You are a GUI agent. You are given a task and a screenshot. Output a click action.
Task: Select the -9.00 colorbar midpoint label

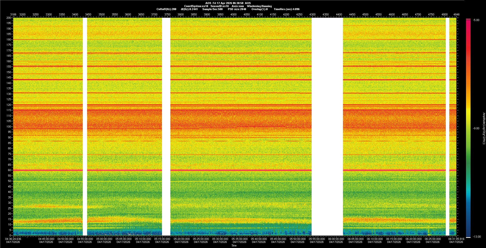tap(476, 129)
